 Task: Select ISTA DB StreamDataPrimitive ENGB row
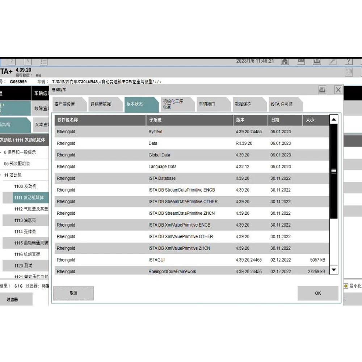[192, 190]
